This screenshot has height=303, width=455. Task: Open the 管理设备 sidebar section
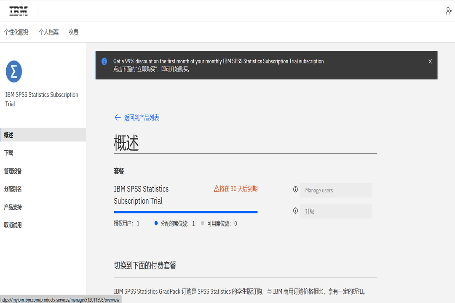click(x=13, y=171)
